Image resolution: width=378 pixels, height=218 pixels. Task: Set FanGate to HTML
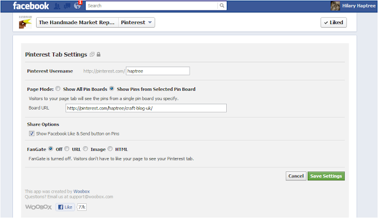(x=110, y=149)
